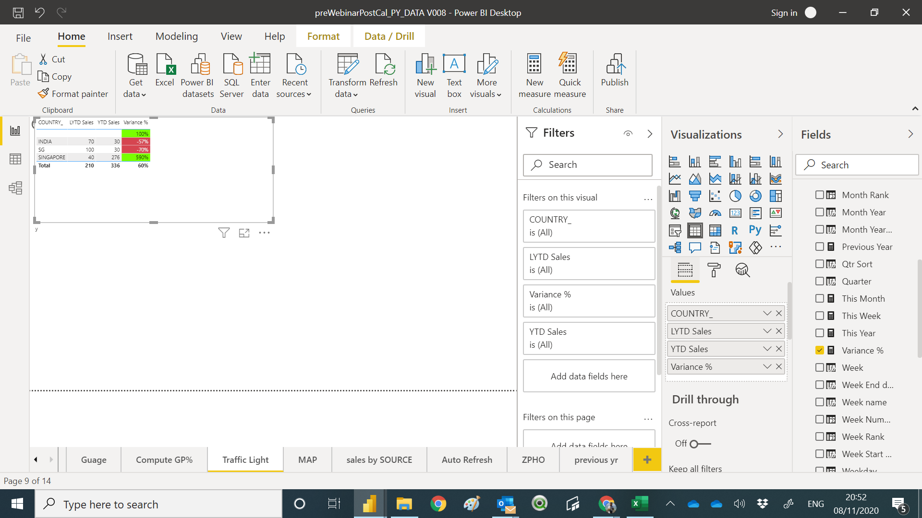Image resolution: width=922 pixels, height=518 pixels.
Task: Pick the Python visual icon
Action: (755, 231)
